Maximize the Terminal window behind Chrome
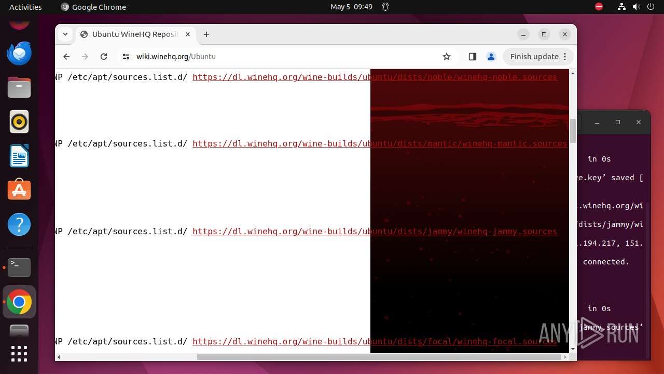664x374 pixels. [x=617, y=122]
